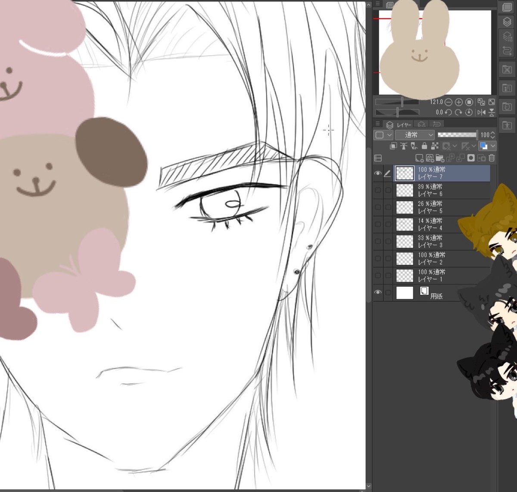The width and height of the screenshot is (517, 492).
Task: Rotate canvas left in Navigator
Action: (448, 112)
